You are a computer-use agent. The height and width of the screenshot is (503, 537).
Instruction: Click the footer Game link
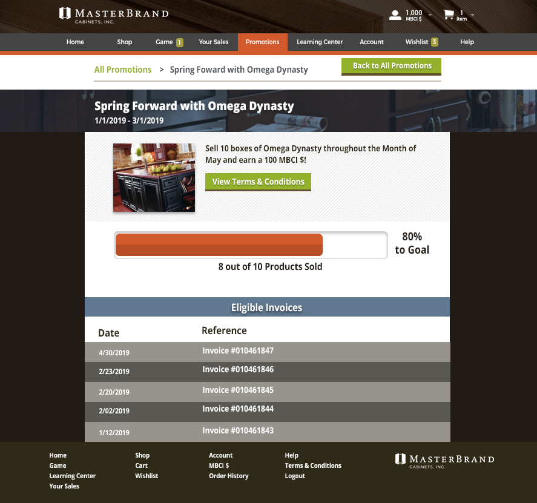pyautogui.click(x=58, y=465)
